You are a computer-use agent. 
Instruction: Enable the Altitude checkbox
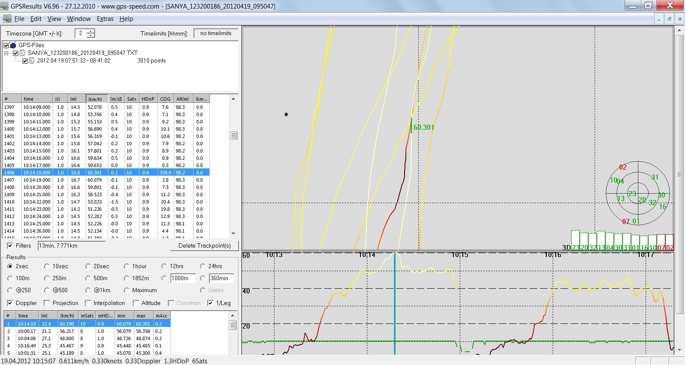[136, 303]
